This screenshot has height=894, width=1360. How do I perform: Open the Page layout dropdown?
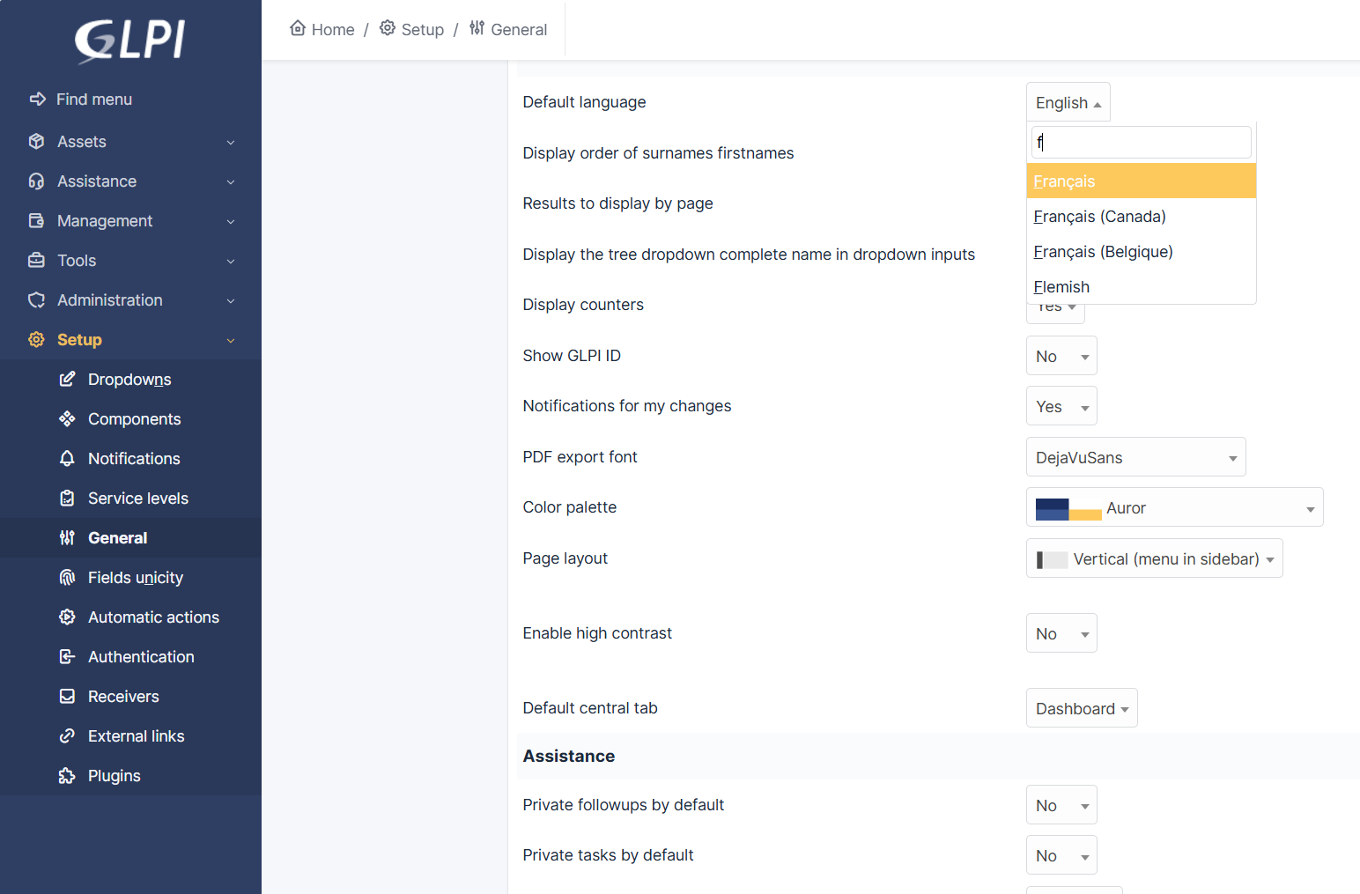coord(1153,558)
